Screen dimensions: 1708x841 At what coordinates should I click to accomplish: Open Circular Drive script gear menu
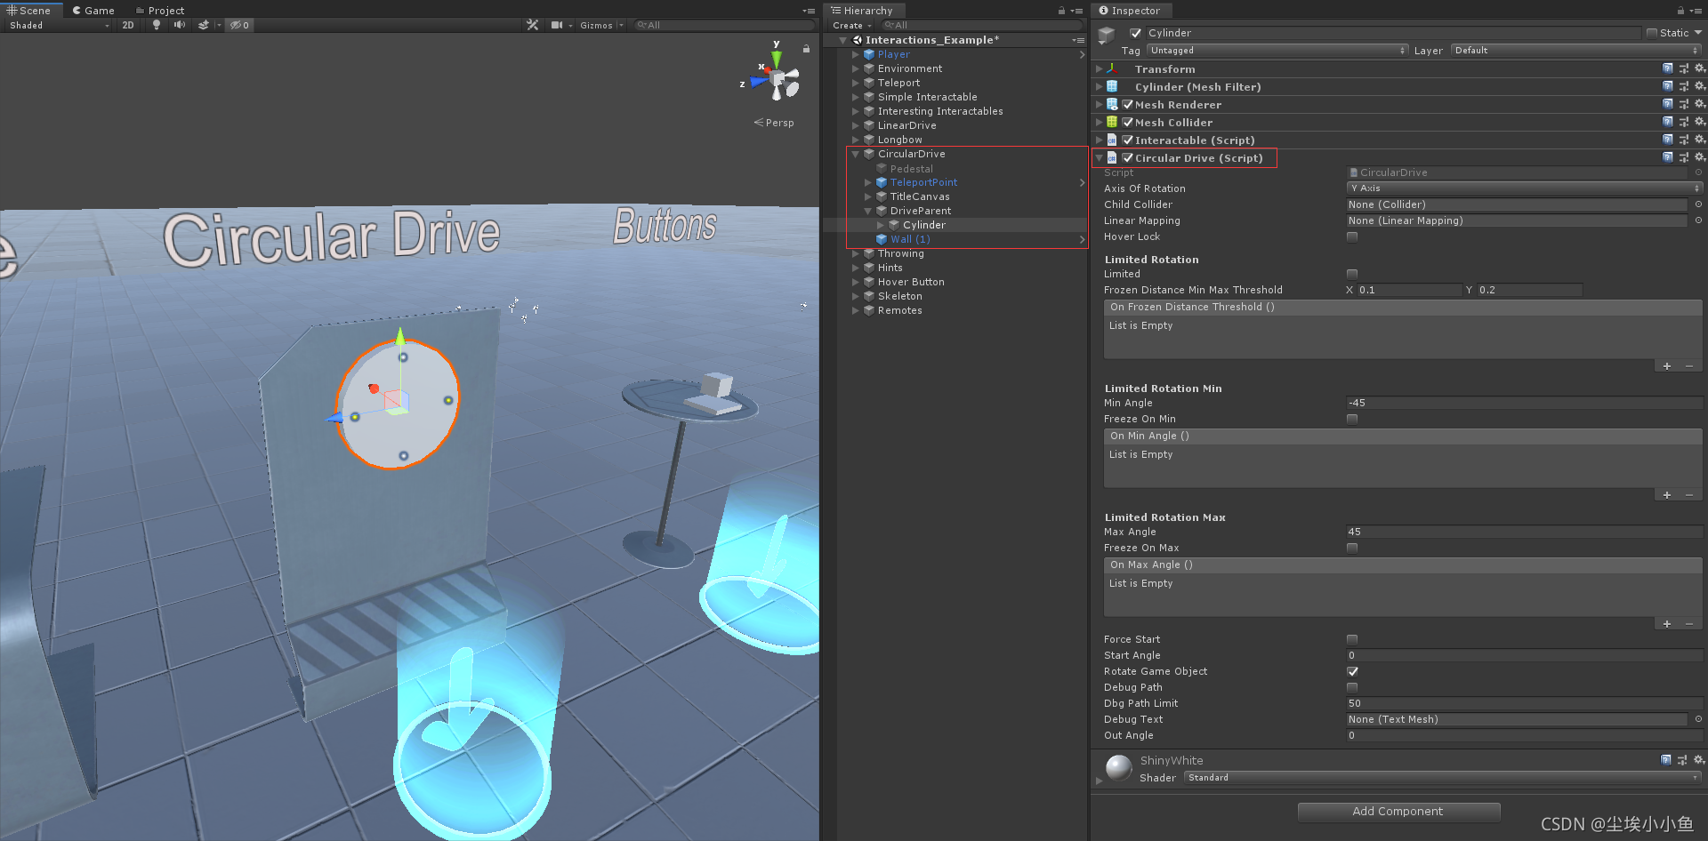tap(1699, 157)
